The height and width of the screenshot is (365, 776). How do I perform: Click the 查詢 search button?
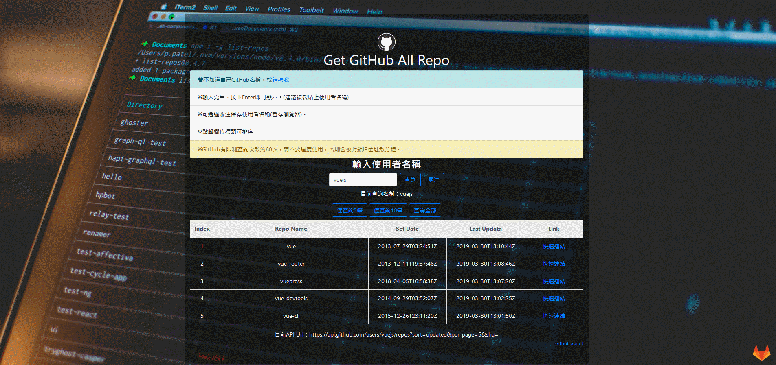click(410, 180)
